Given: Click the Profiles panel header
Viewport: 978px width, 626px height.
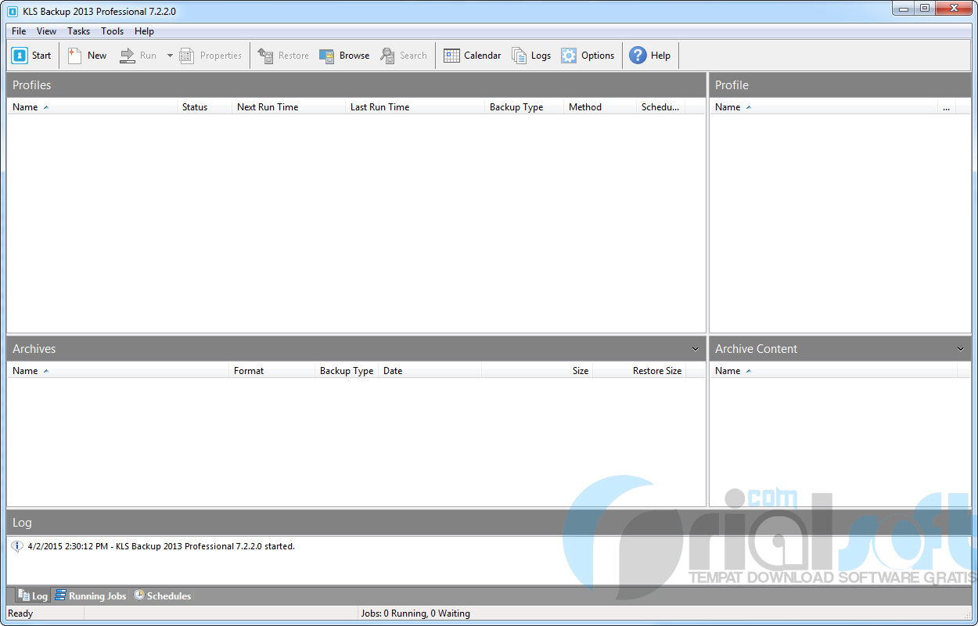Looking at the screenshot, I should tap(356, 85).
